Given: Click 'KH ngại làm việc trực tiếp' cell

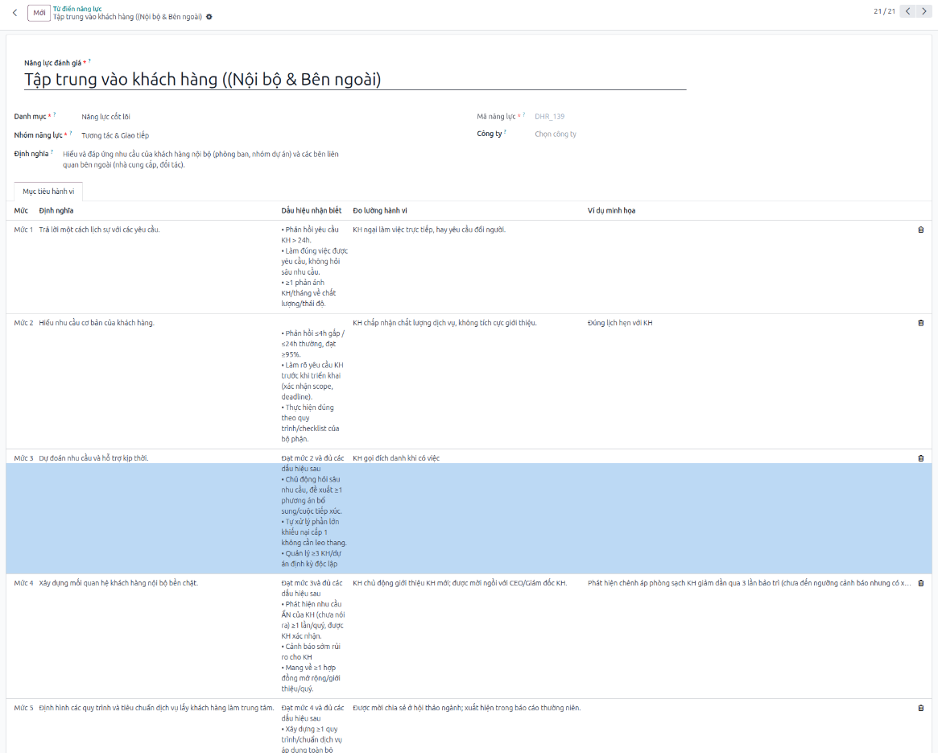Looking at the screenshot, I should 429,230.
